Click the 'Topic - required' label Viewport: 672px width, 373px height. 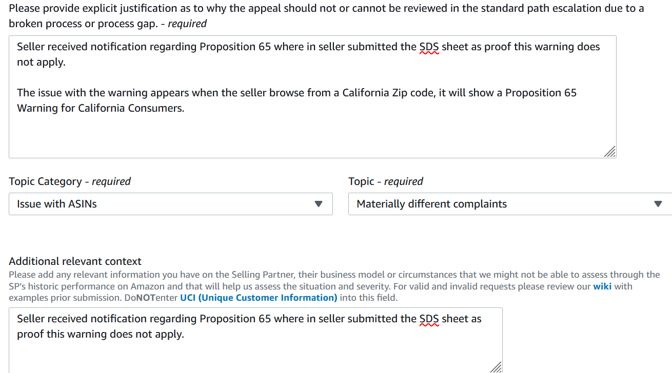[386, 181]
